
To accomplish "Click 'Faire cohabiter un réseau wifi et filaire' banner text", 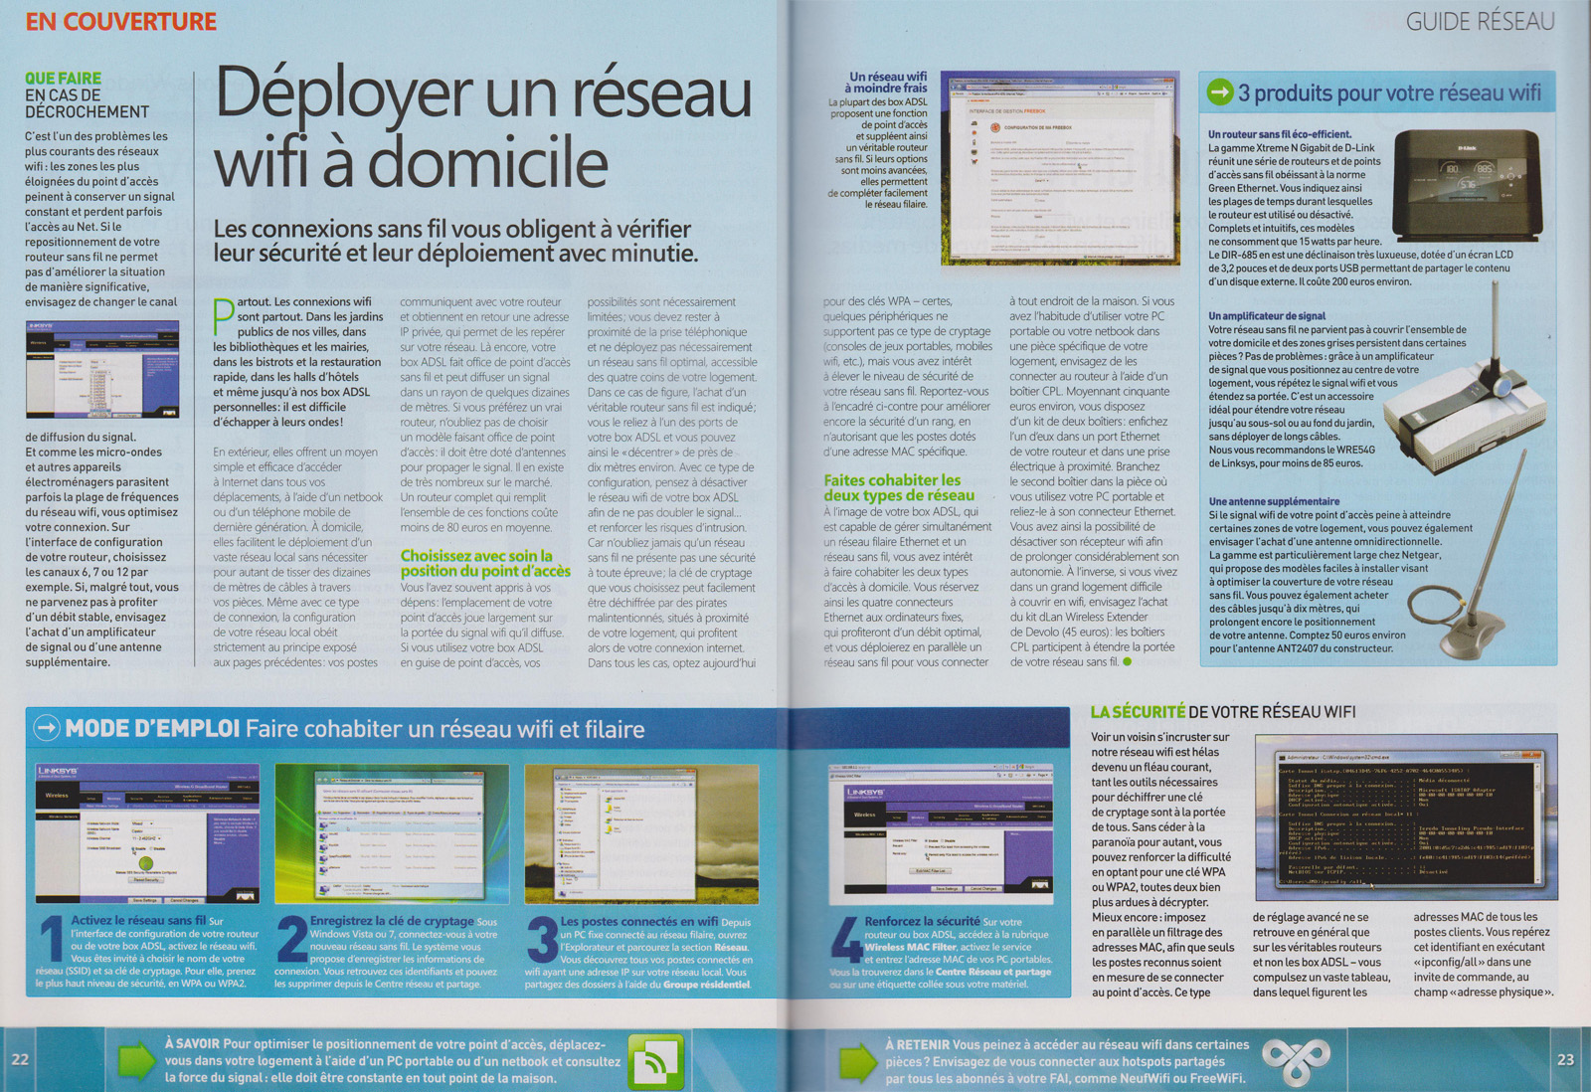I will pyautogui.click(x=445, y=729).
